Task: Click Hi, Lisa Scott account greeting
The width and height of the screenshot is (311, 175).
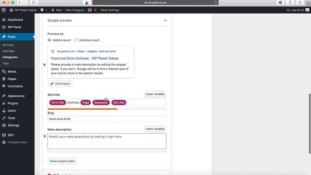Action: click(295, 10)
